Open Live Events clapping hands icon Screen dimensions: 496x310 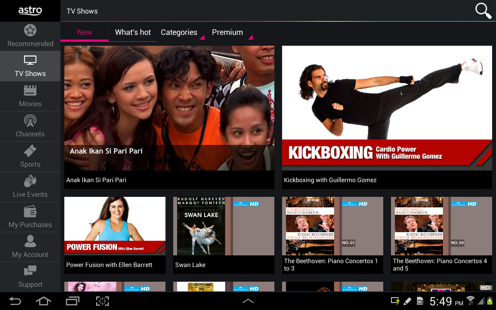click(30, 181)
